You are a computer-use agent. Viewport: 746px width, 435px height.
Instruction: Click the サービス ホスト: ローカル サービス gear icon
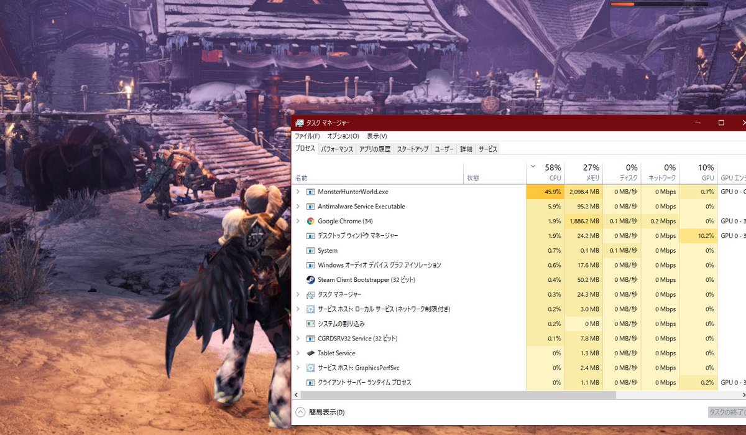(x=311, y=309)
